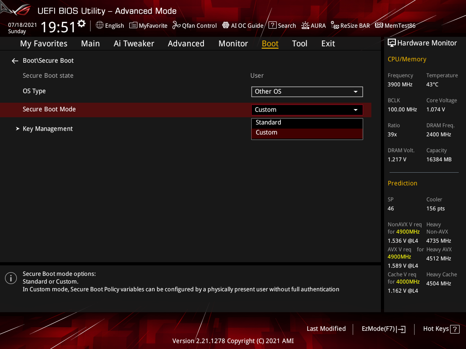This screenshot has height=349, width=466.
Task: Open the Secure Boot Mode dropdown
Action: point(307,110)
